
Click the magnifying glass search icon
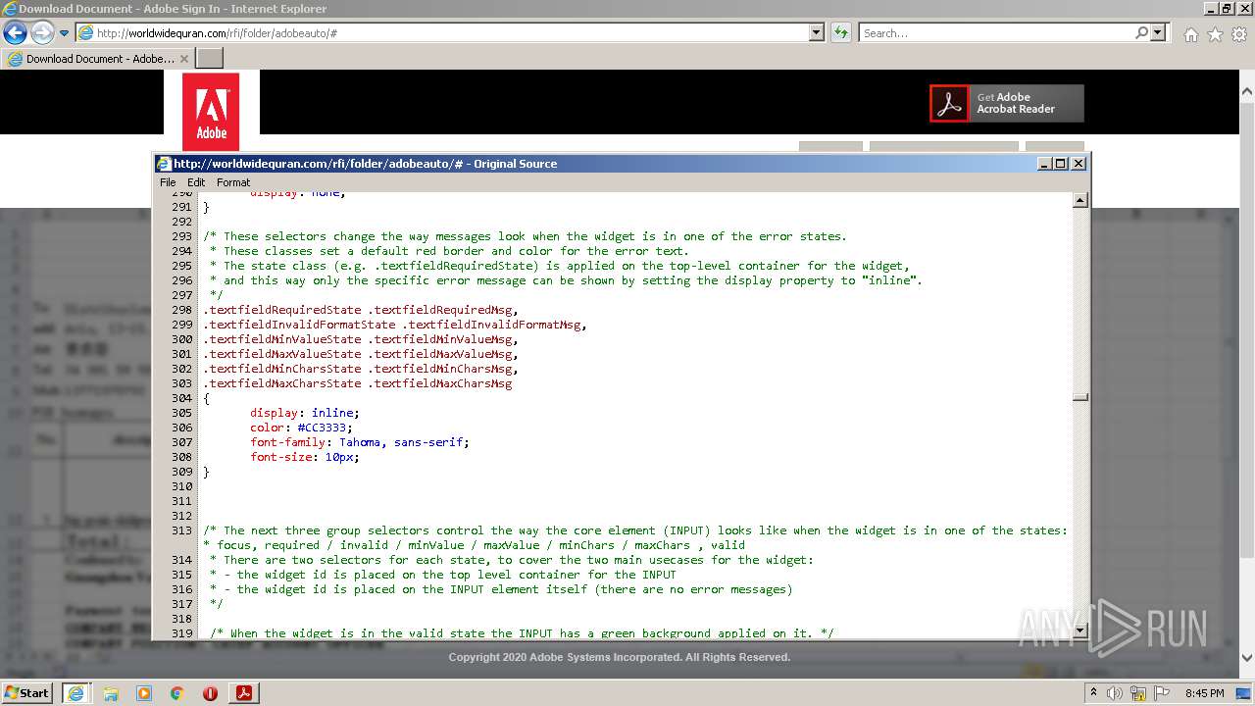(x=1141, y=32)
